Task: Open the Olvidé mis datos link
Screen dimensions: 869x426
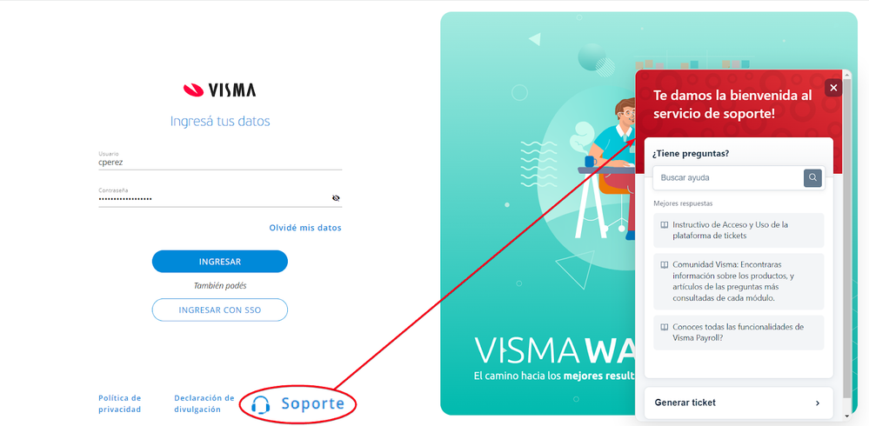Action: [305, 228]
